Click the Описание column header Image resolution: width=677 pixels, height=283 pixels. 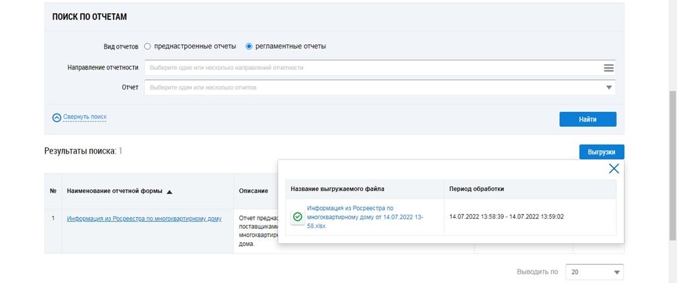point(253,191)
